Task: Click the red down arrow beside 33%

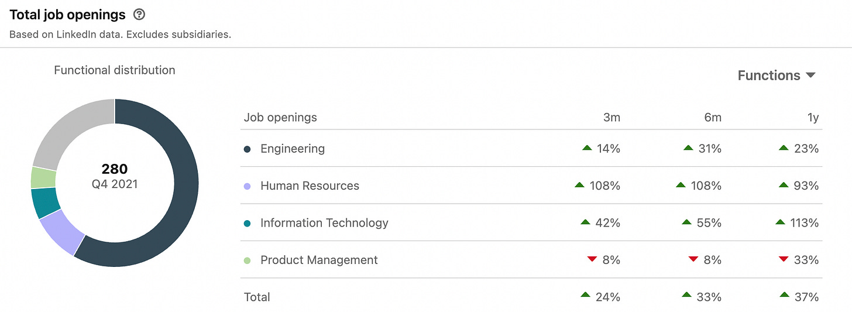Action: (784, 259)
